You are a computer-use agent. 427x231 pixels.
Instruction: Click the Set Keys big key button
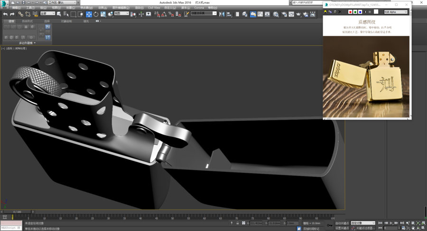point(330,225)
